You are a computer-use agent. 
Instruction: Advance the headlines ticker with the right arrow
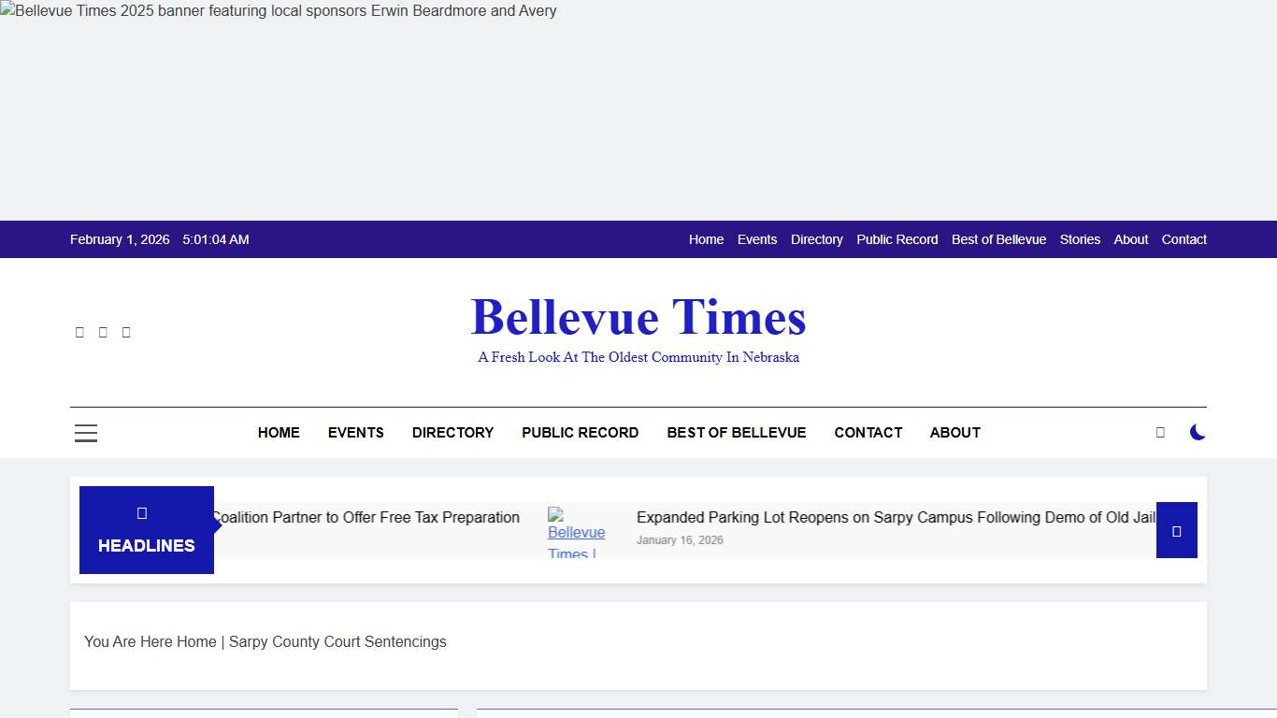pyautogui.click(x=1176, y=530)
